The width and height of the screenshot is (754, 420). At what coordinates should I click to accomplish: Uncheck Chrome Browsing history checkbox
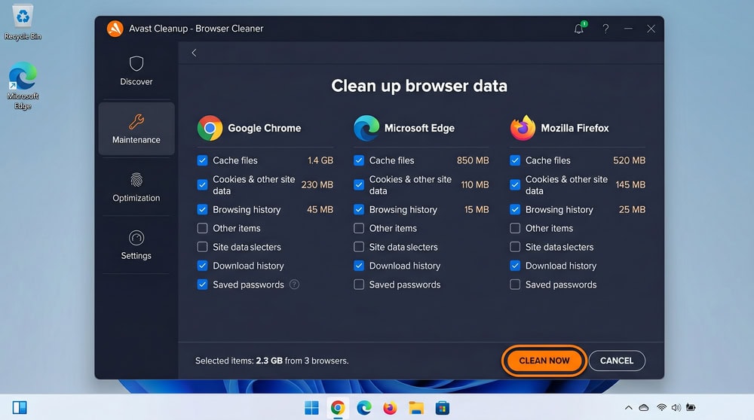(x=202, y=210)
